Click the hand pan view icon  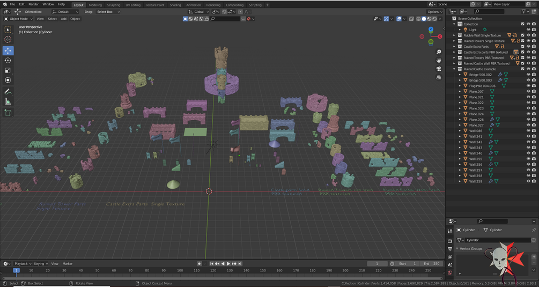[x=439, y=61]
